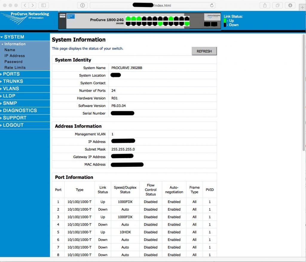306x262 pixels.
Task: Reload the index.html page
Action: pos(212,5)
